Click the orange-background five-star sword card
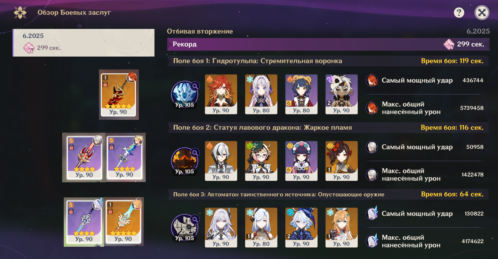 tap(123, 222)
